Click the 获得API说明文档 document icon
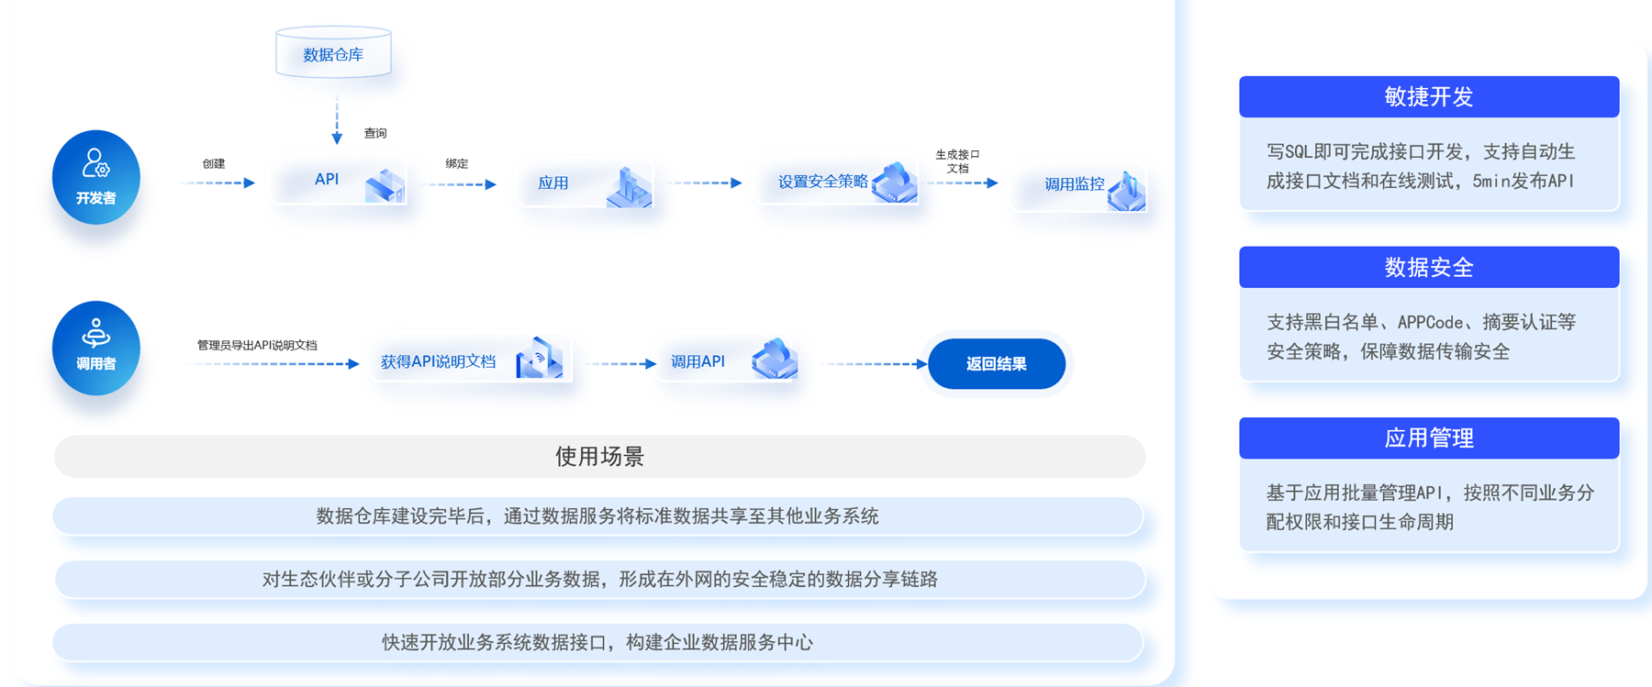Viewport: 1652px width, 687px height. click(x=540, y=358)
